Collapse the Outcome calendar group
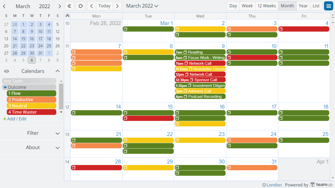 coord(5,87)
